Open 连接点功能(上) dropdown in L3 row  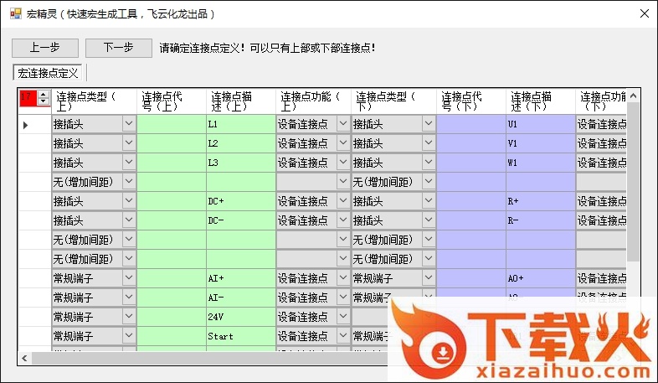(343, 163)
